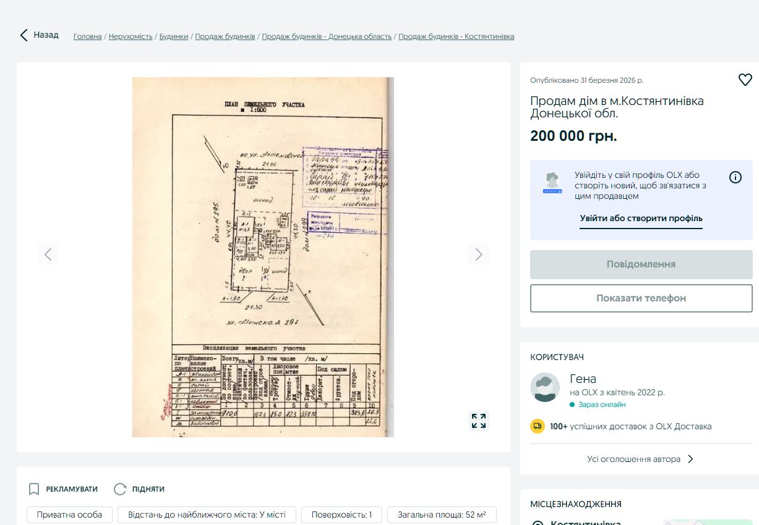Open Нерухомість breadcrumb link
Viewport: 759px width, 525px height.
pyautogui.click(x=131, y=36)
